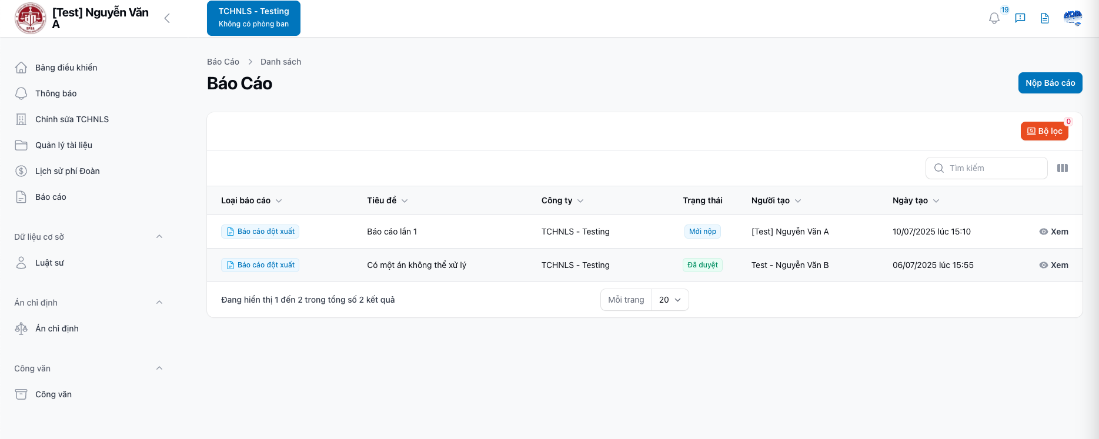
Task: Click the 'Báo Cáo' breadcrumb link
Action: (x=223, y=62)
